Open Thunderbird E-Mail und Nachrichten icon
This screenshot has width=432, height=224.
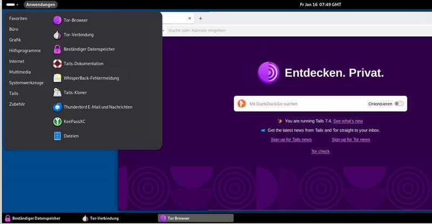[58, 107]
